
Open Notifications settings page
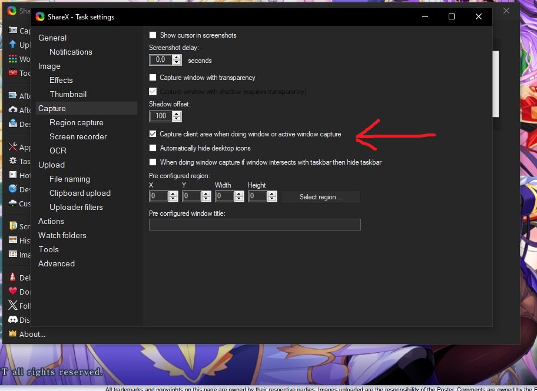71,52
